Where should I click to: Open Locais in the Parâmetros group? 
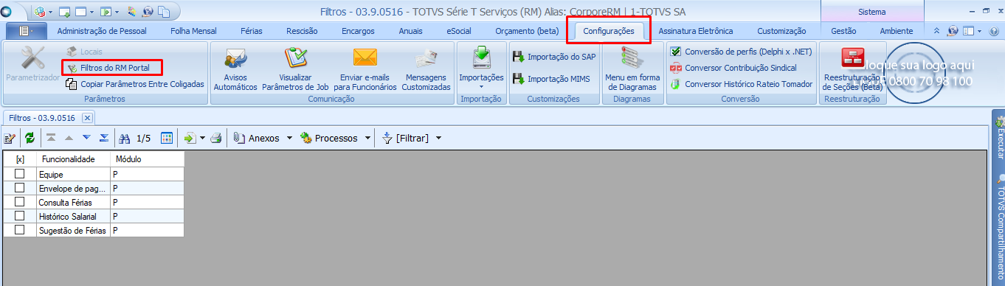[85, 52]
